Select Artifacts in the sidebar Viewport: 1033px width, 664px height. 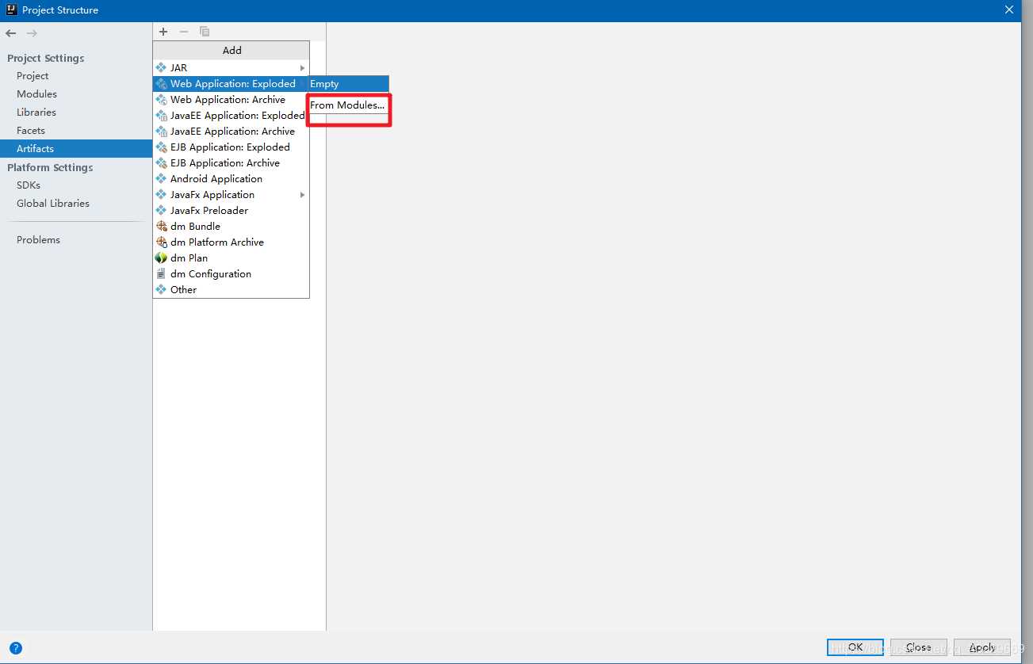coord(76,149)
